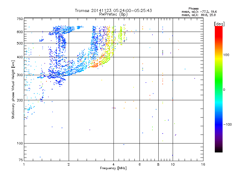The width and height of the screenshot is (239, 179).
Task: Click the plot title 'Tromsø 20141123 05:24:00-05:25:43'
Action: pos(113,10)
